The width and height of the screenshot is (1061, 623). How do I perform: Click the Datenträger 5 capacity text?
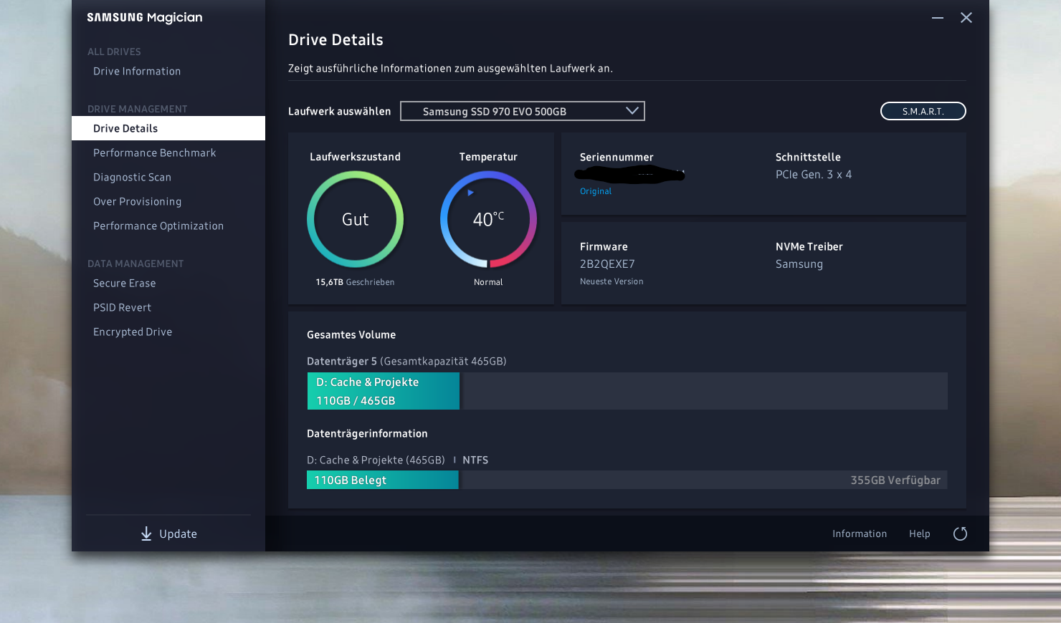coord(406,362)
